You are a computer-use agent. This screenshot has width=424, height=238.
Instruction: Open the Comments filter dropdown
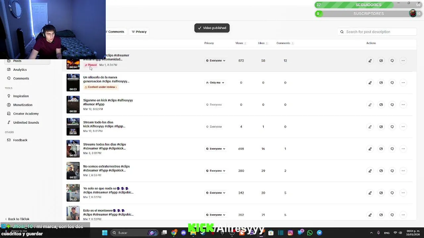pyautogui.click(x=115, y=32)
